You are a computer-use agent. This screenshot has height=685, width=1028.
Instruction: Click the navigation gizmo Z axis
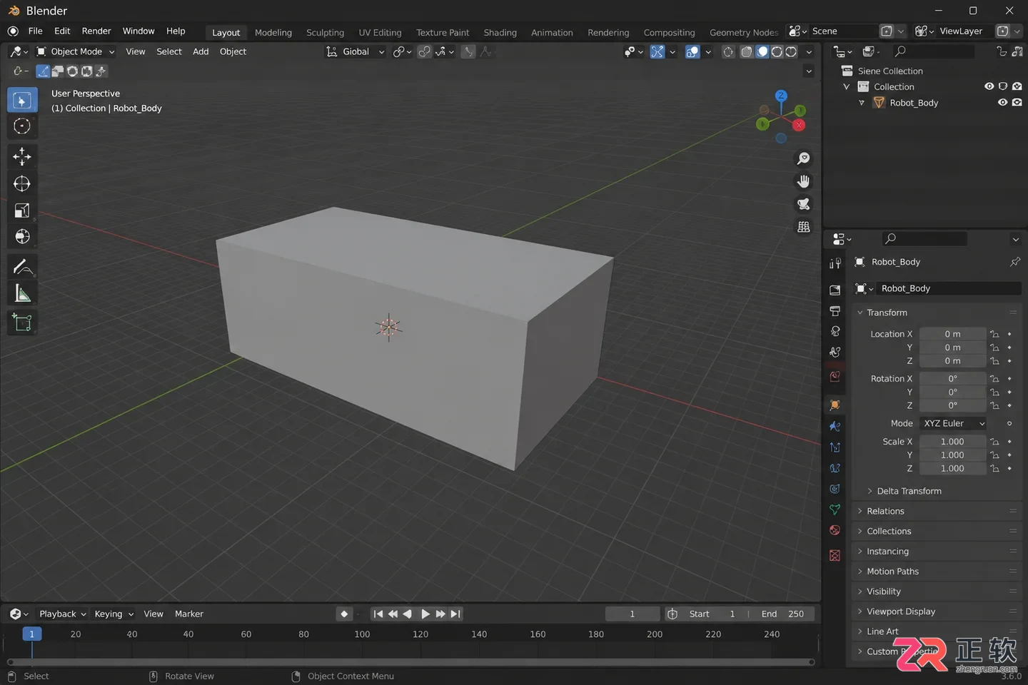click(x=781, y=96)
